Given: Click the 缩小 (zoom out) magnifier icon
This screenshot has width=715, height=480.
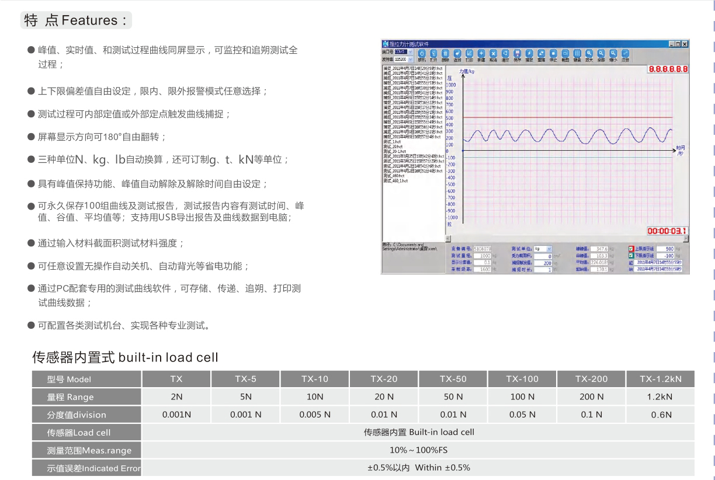Looking at the screenshot, I should pyautogui.click(x=613, y=53).
